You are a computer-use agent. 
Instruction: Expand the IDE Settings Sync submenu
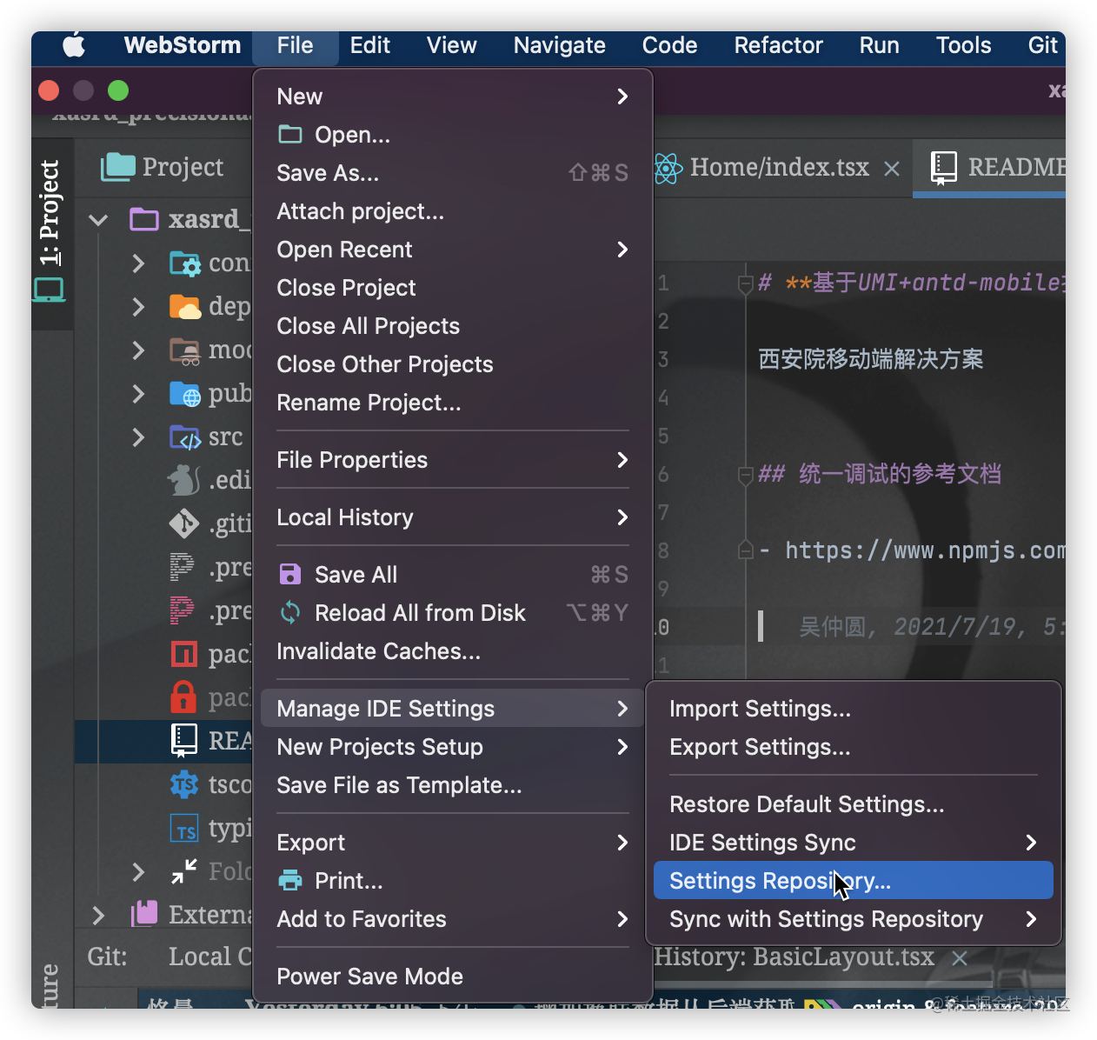(850, 842)
